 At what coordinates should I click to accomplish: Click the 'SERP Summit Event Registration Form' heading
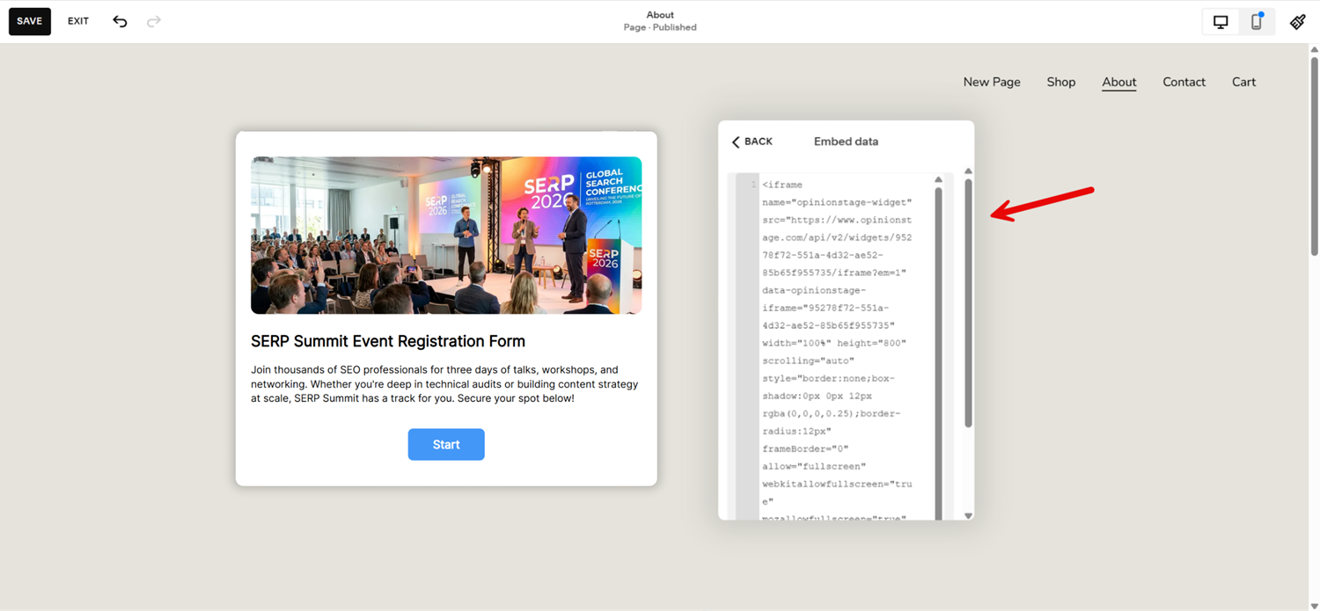(388, 341)
